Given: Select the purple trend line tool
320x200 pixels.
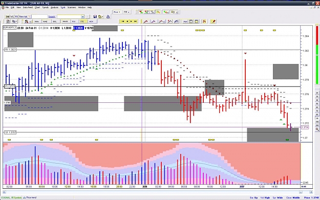Looking at the screenshot, I should click(154, 21).
